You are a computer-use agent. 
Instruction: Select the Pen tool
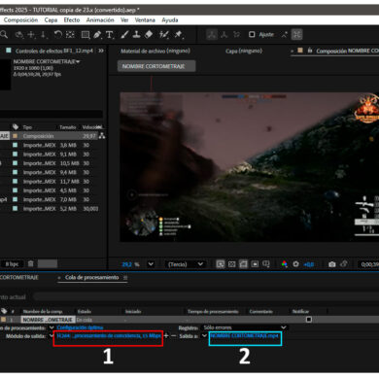pyautogui.click(x=97, y=35)
